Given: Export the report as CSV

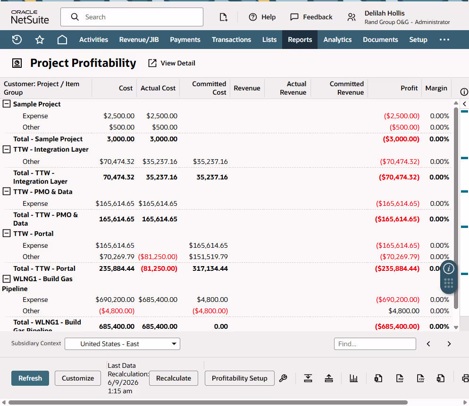Looking at the screenshot, I should pos(420,378).
